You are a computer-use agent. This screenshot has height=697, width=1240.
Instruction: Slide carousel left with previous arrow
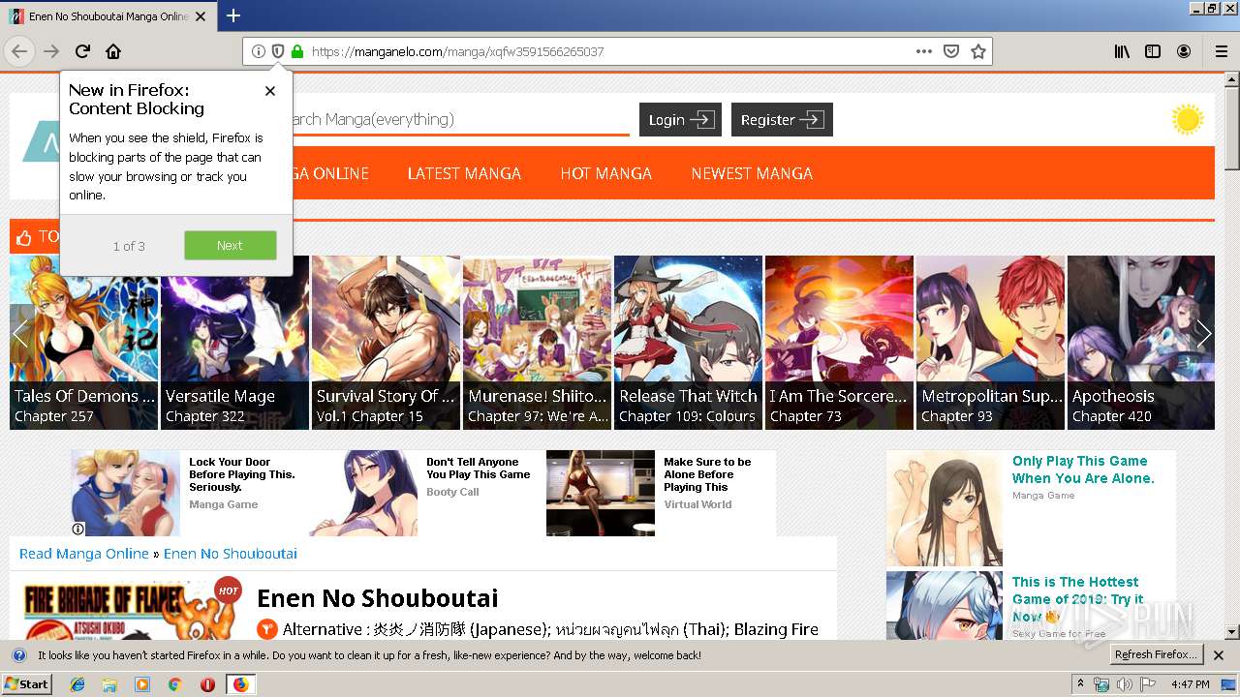coord(21,334)
